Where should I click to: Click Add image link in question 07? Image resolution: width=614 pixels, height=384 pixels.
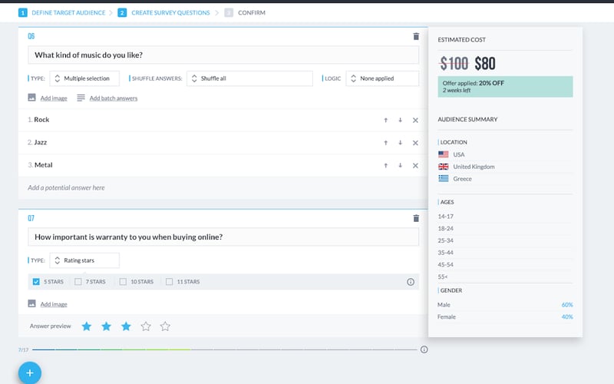click(x=54, y=304)
